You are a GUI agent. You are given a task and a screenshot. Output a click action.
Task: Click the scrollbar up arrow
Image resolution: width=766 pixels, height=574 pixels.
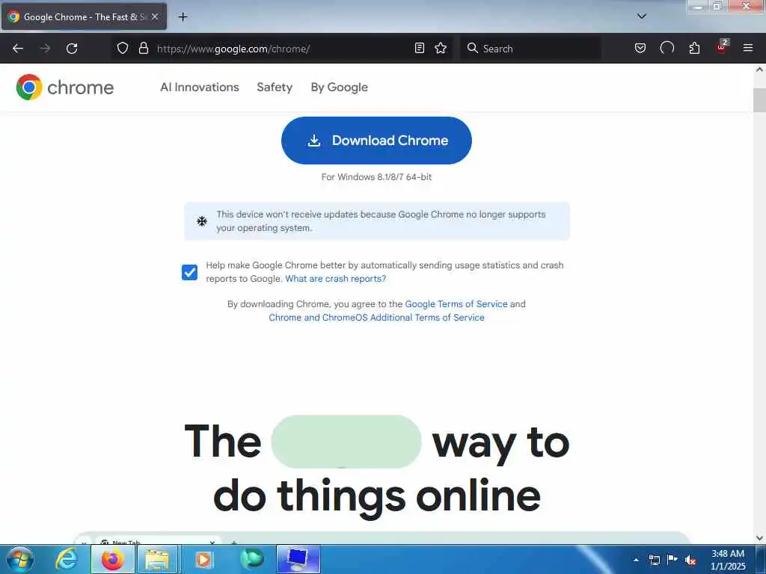click(x=759, y=70)
